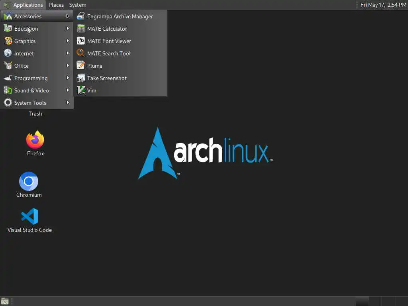Viewport: 408px width, 306px height.
Task: Expand the Education submenu arrow
Action: pyautogui.click(x=68, y=28)
